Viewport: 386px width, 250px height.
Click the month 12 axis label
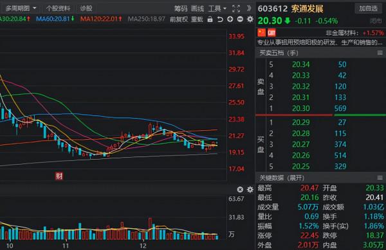coord(143,246)
